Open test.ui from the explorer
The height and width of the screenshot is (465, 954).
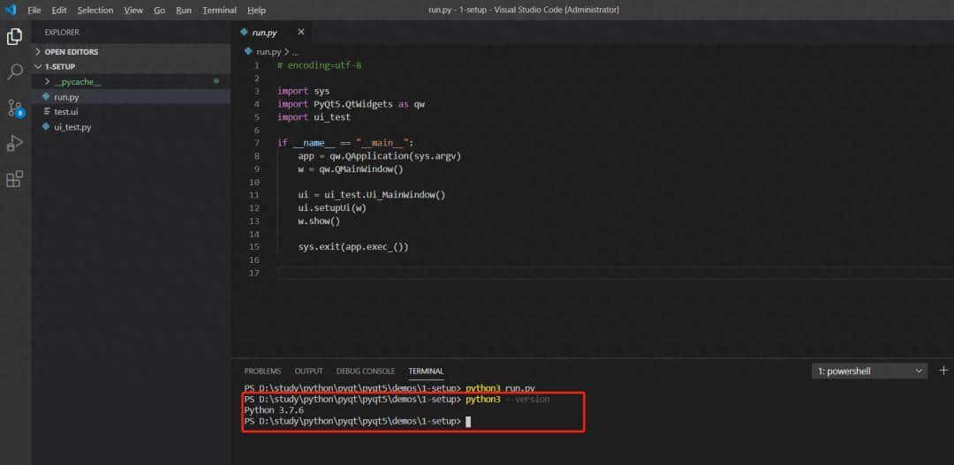click(132, 112)
